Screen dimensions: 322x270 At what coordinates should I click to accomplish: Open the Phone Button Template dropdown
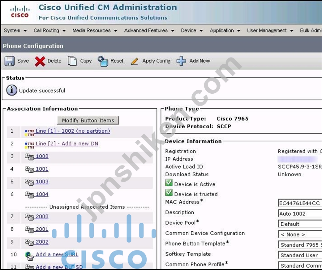coord(300,245)
